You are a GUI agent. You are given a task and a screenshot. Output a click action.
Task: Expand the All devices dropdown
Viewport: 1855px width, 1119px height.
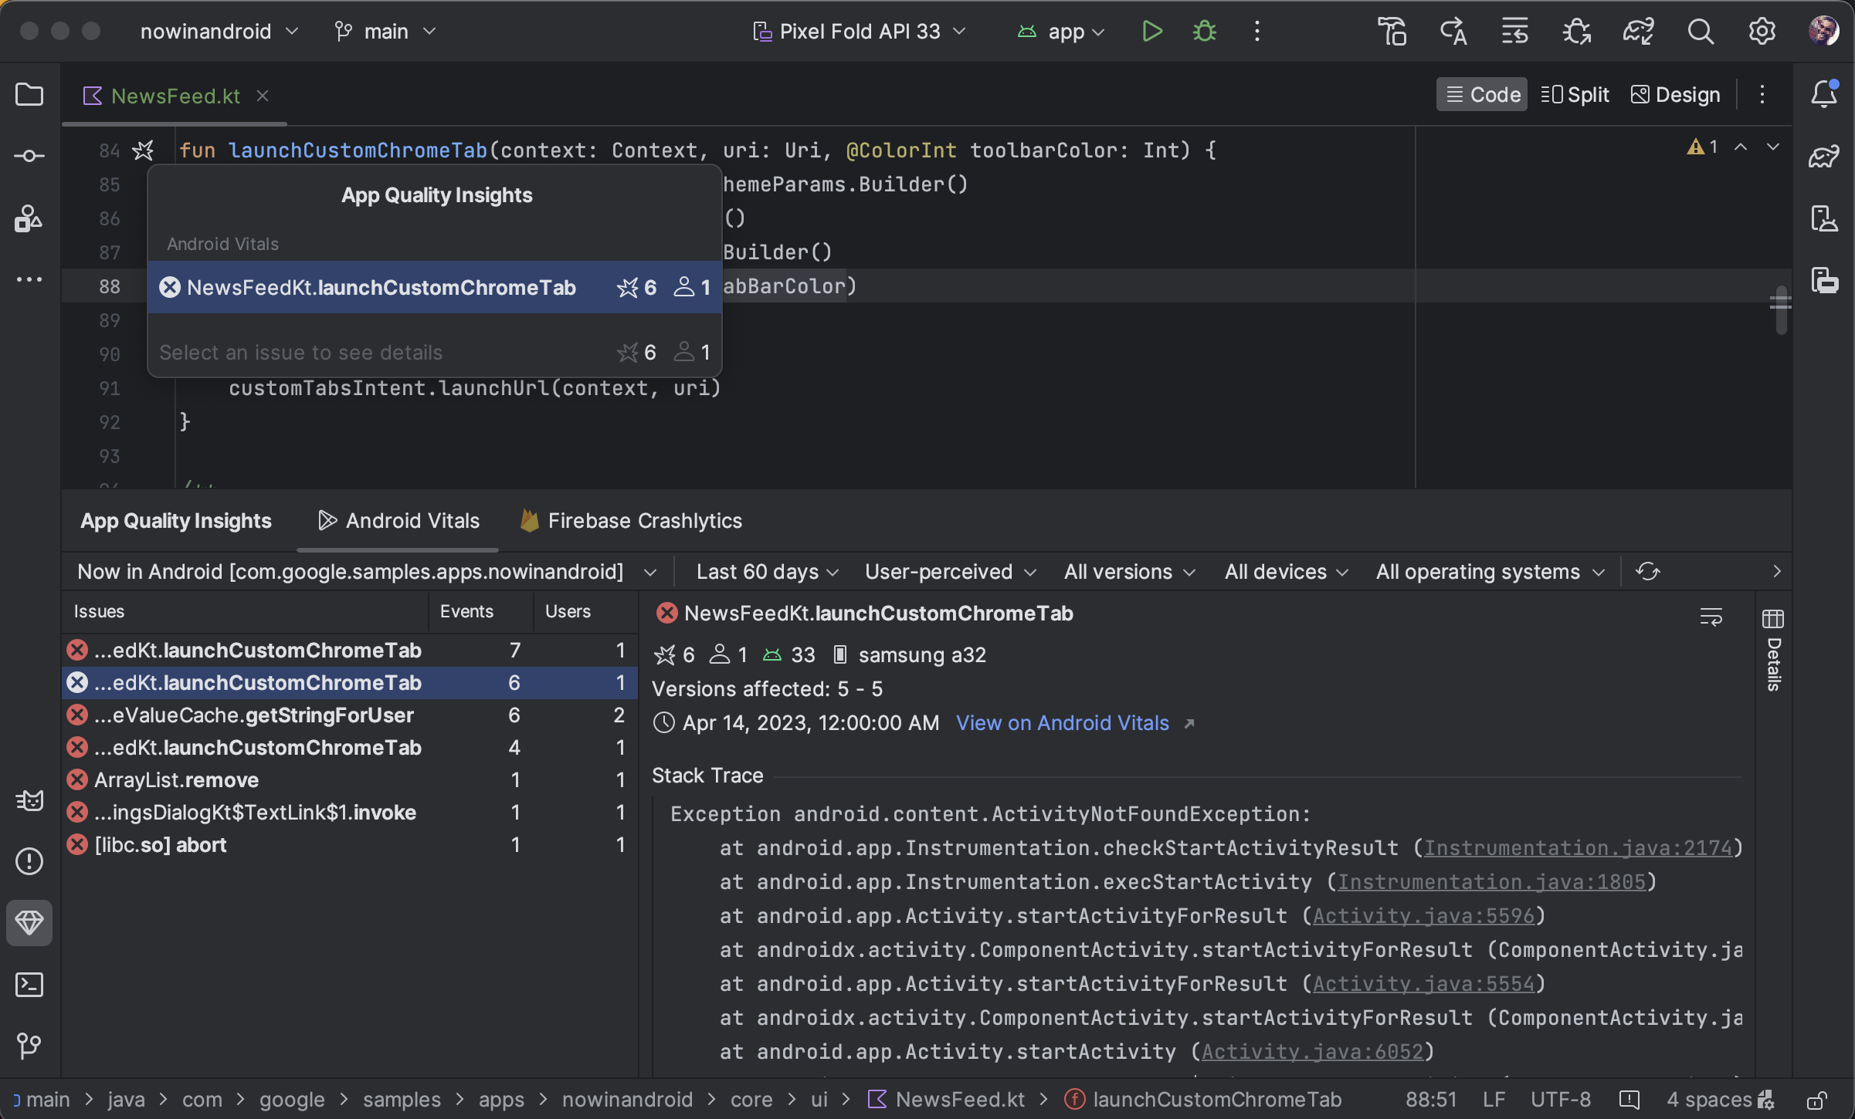tap(1284, 572)
